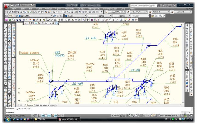Select the Line tool in Draw toolbar
This screenshot has width=197, height=125.
click(5, 25)
